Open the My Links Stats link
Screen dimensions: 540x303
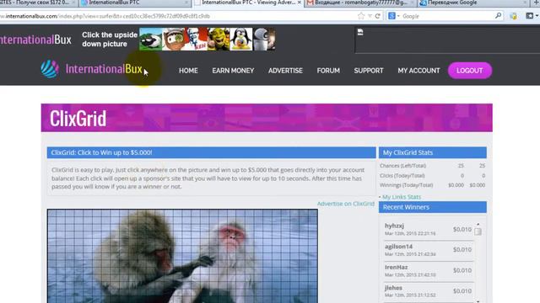(x=402, y=197)
